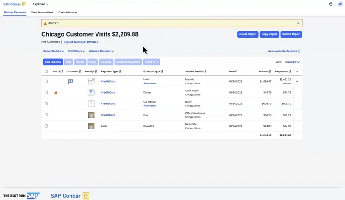Viewport: 345px width, 200px height.
Task: Open the Breakfast receipt image thumbnail
Action: pos(91,126)
